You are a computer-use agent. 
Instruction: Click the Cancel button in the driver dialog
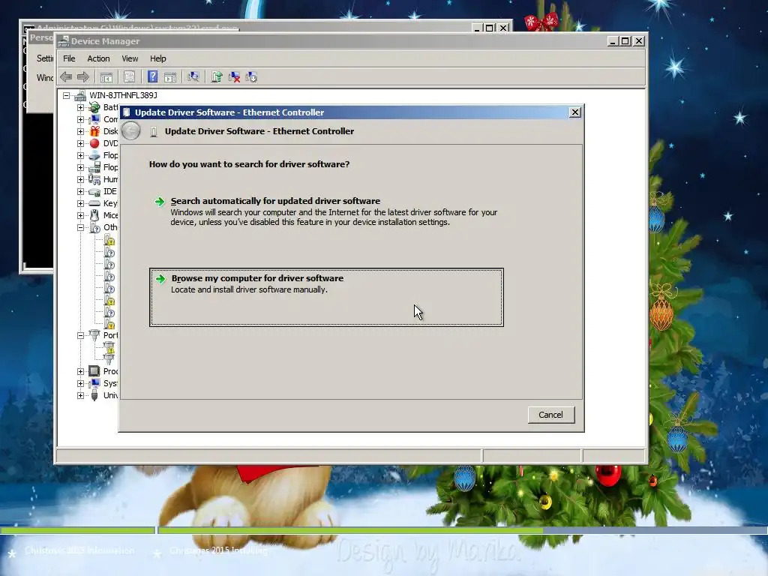(x=551, y=415)
